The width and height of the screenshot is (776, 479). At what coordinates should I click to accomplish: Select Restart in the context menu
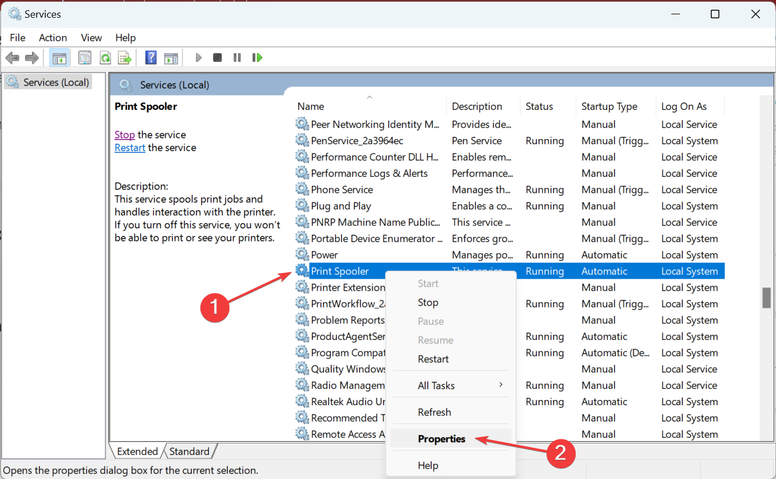(x=433, y=359)
